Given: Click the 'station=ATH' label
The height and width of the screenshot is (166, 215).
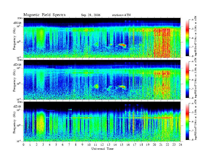Looking at the screenshot, I should point(121,15).
